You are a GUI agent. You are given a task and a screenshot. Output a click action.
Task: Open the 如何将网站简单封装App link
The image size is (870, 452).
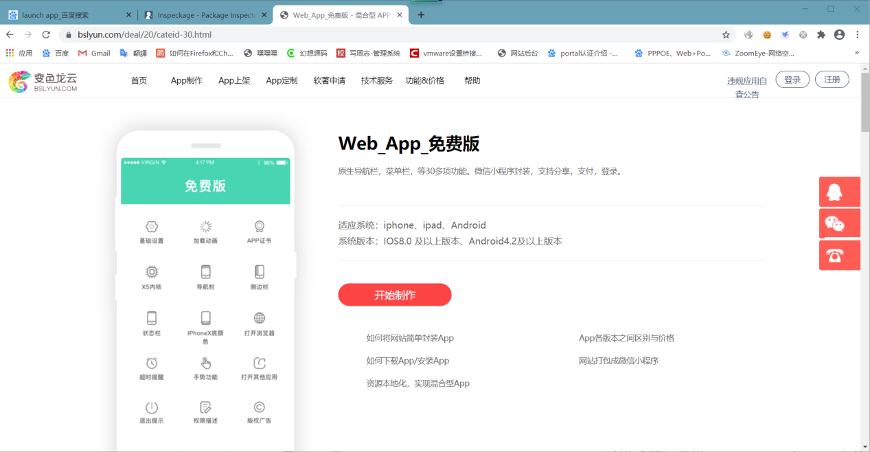pyautogui.click(x=410, y=338)
